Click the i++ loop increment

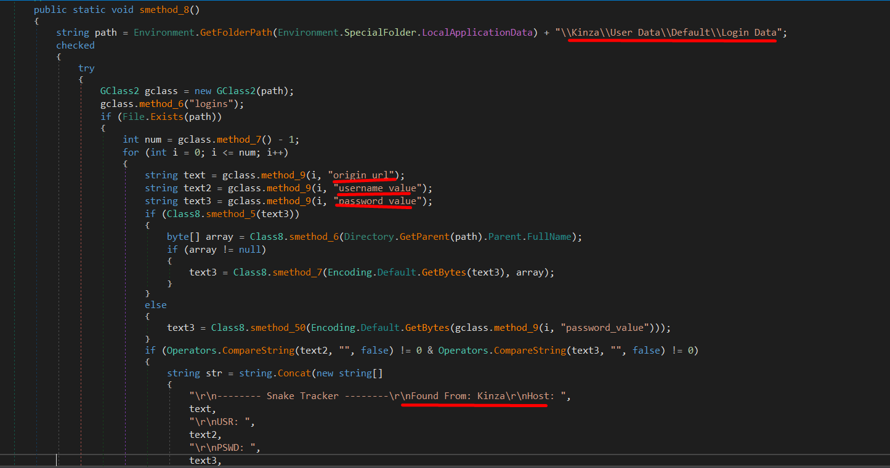(x=275, y=153)
